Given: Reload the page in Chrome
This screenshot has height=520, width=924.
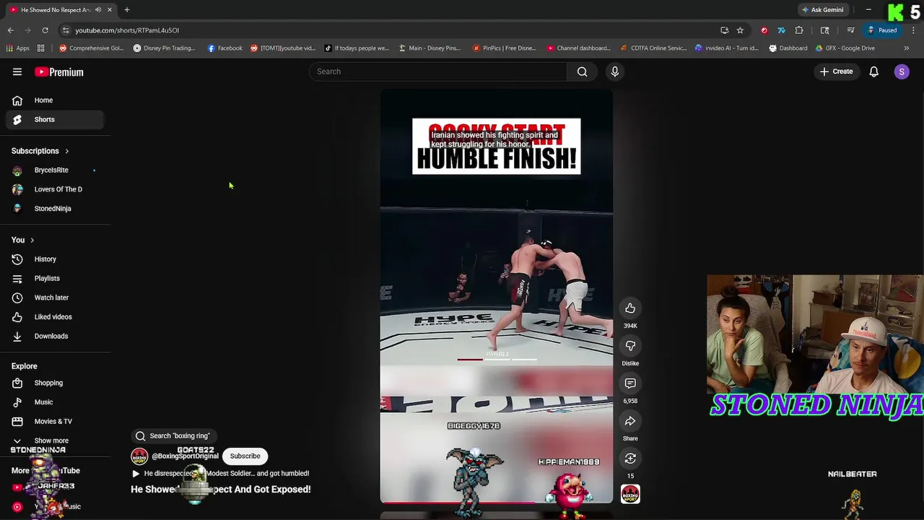Looking at the screenshot, I should coord(45,30).
